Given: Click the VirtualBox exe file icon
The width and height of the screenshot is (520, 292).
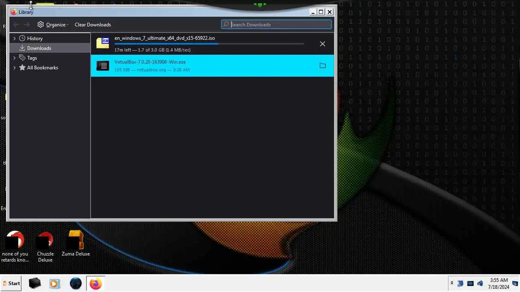Looking at the screenshot, I should 103,66.
